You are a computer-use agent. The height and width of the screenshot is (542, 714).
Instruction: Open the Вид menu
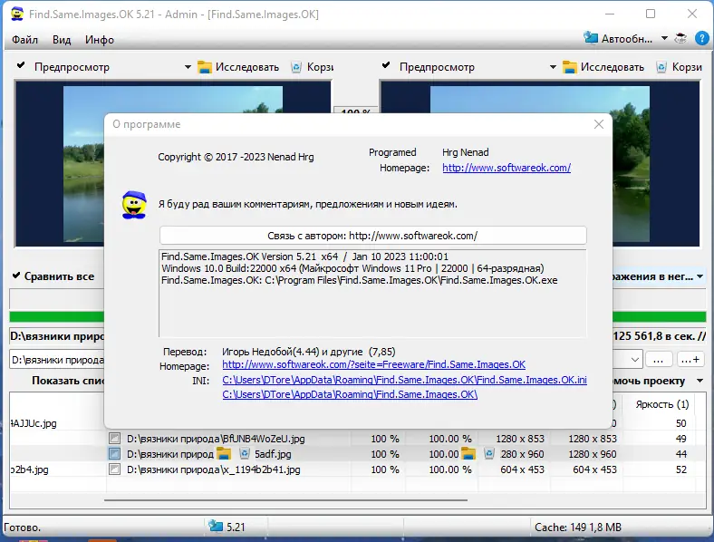[62, 40]
